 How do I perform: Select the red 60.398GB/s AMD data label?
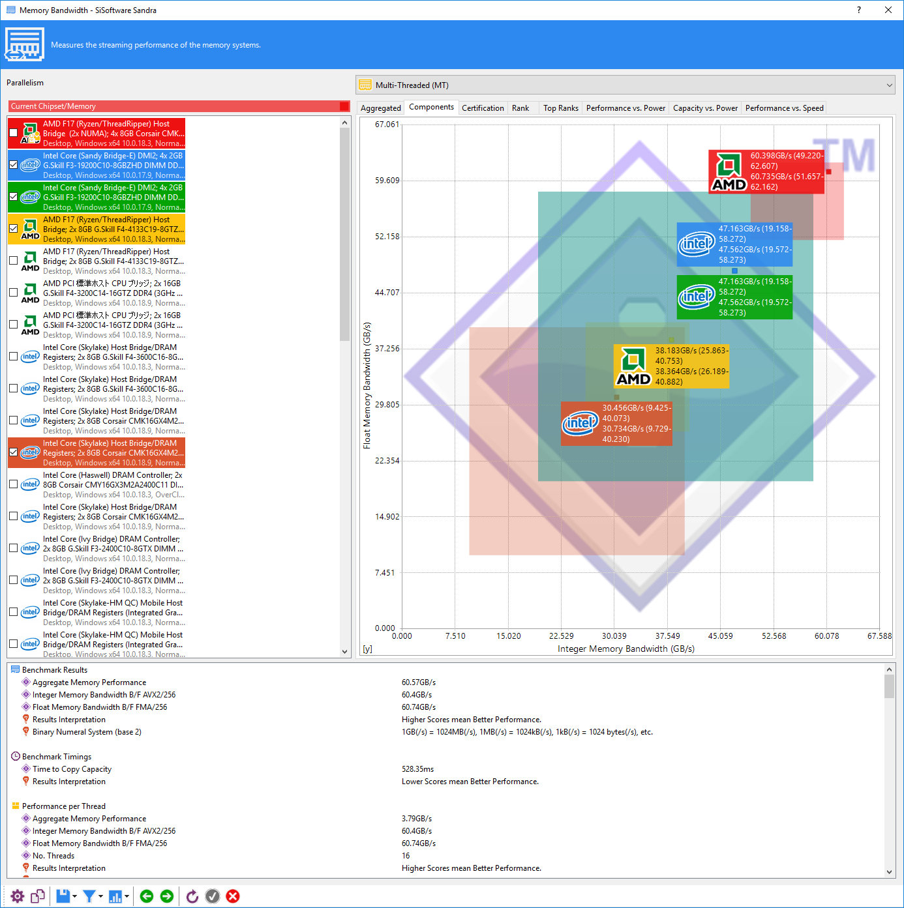pyautogui.click(x=766, y=171)
